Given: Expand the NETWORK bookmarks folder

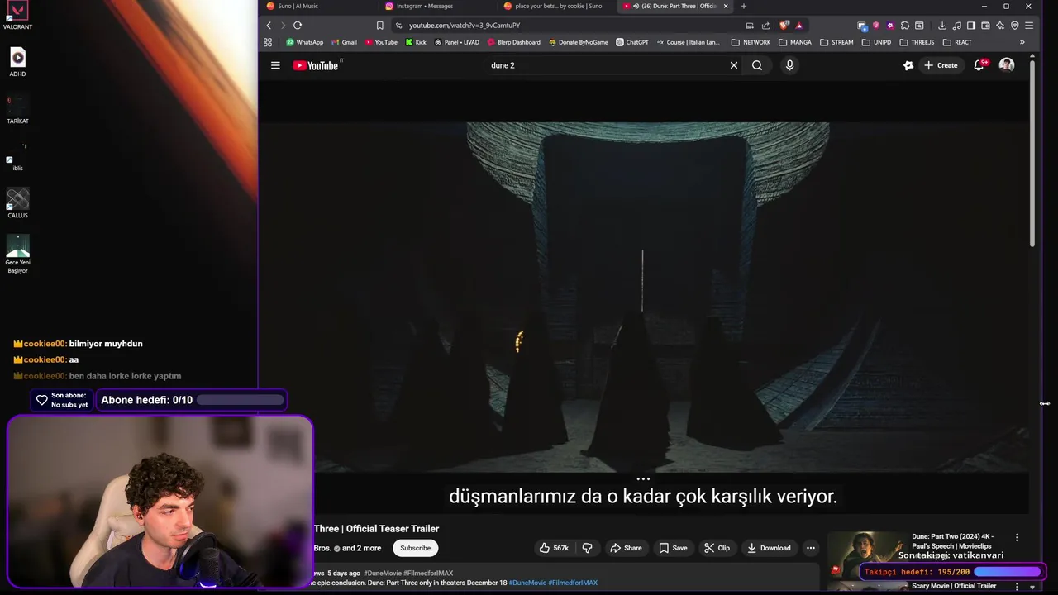Looking at the screenshot, I should coord(751,42).
